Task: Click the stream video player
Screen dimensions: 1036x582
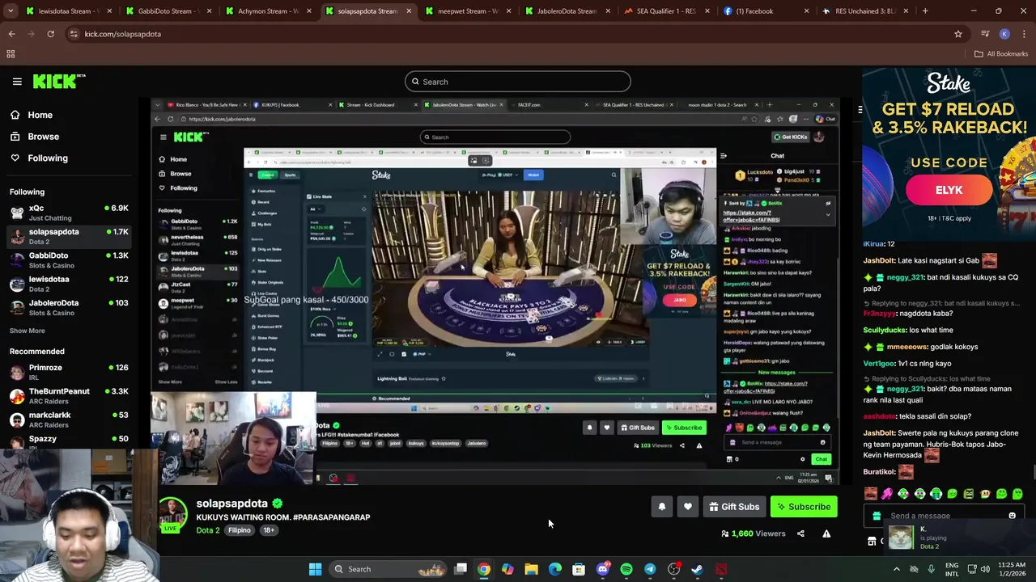Action: (x=495, y=291)
